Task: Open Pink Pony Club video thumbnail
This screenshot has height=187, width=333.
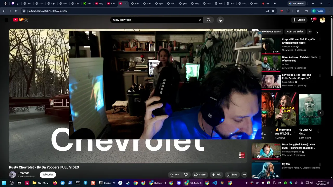Action: (x=271, y=45)
